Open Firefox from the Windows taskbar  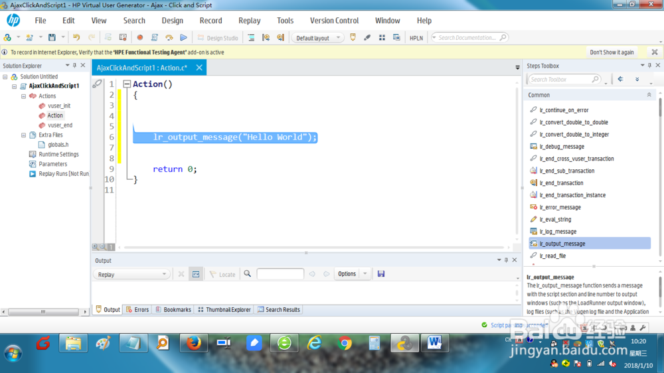(193, 343)
